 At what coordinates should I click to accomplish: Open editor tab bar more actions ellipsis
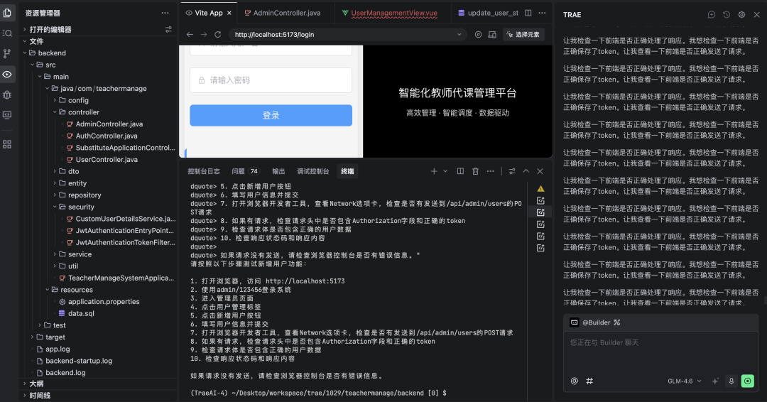542,13
